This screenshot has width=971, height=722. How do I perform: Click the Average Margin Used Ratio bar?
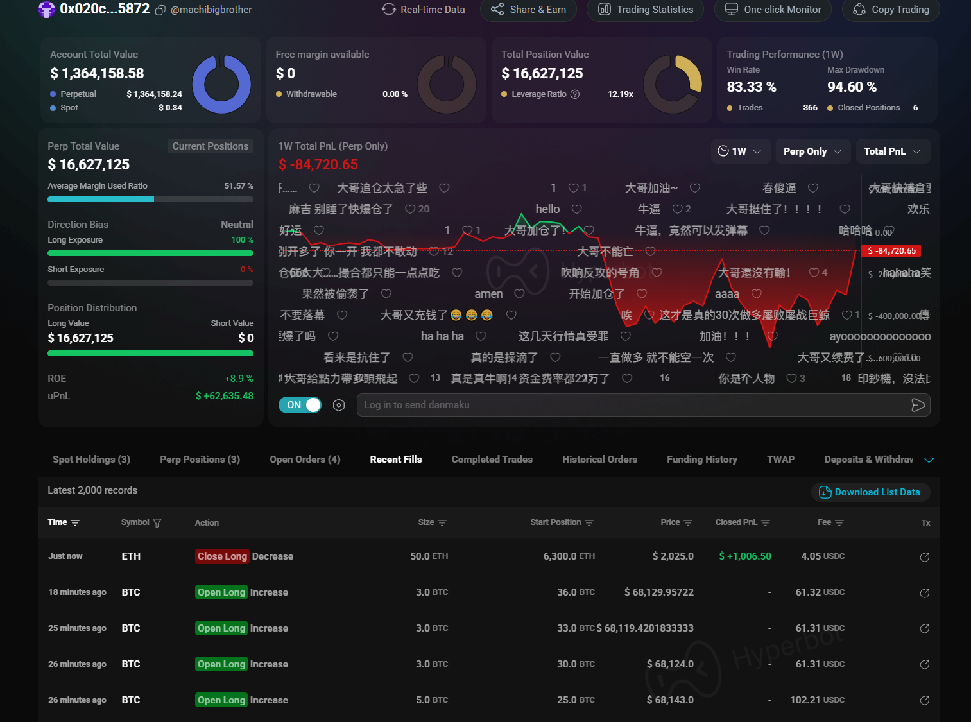point(150,200)
